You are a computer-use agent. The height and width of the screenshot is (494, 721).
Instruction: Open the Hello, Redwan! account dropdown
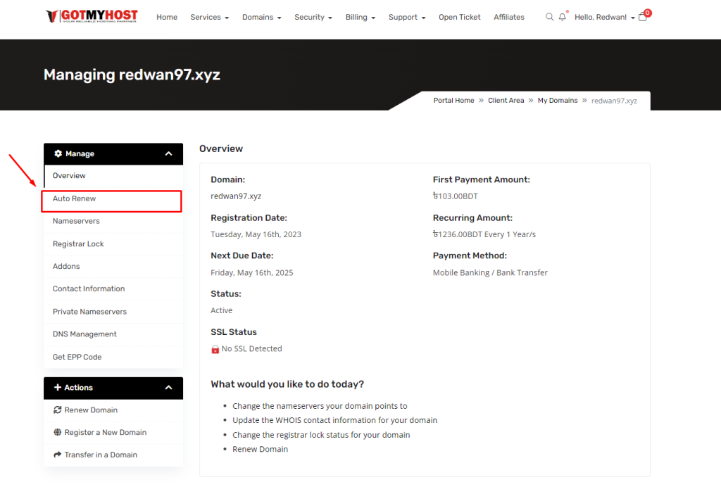click(x=604, y=17)
